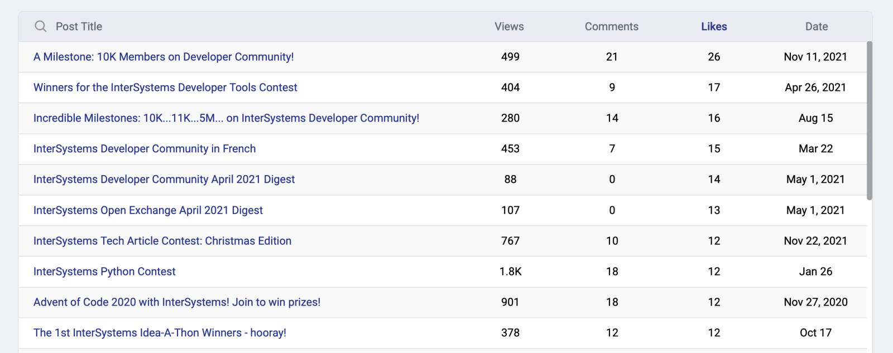Image resolution: width=893 pixels, height=353 pixels.
Task: Open Tech Article Contest: Christmas Edition
Action: (x=162, y=241)
